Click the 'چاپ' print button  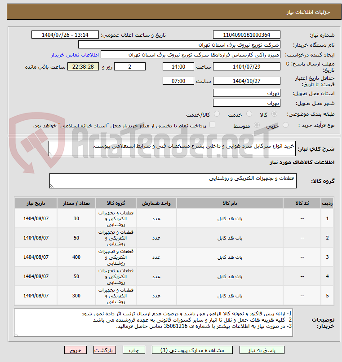pos(133,350)
